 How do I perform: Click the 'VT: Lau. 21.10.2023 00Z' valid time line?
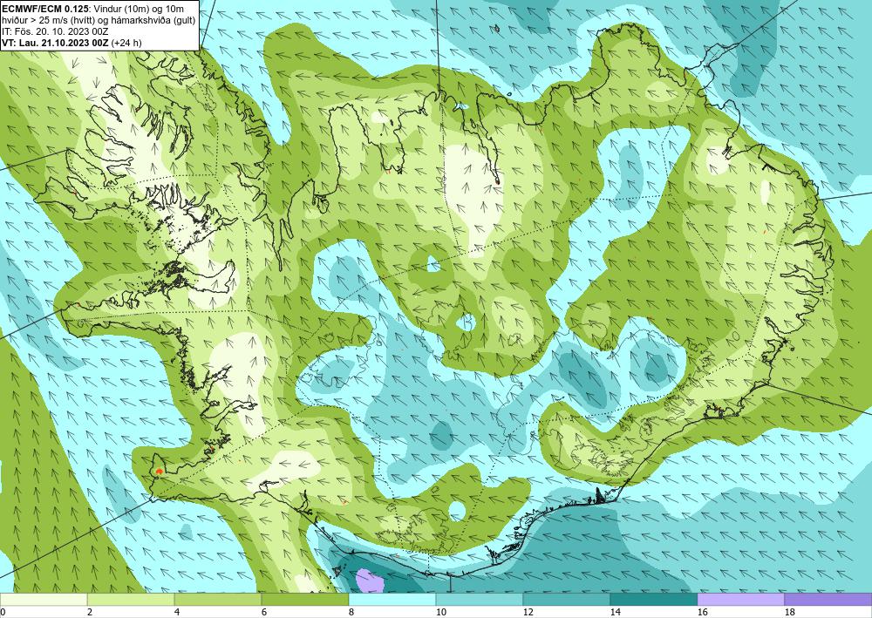[x=56, y=43]
